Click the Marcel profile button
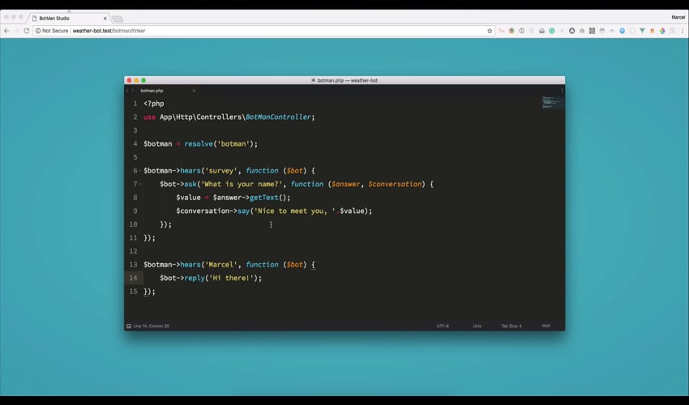Viewport: 689px width, 405px height. pos(678,17)
